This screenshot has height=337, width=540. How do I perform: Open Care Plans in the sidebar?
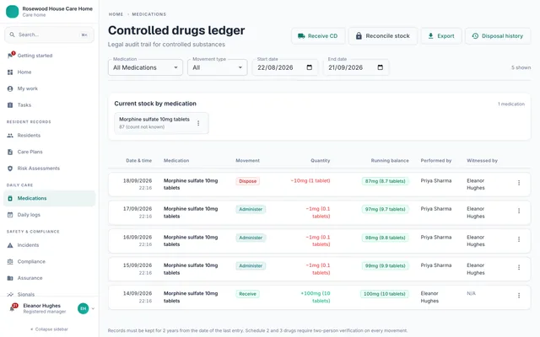point(49,152)
